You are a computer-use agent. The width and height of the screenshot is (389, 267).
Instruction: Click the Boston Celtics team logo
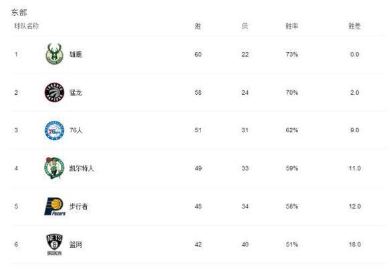54,168
